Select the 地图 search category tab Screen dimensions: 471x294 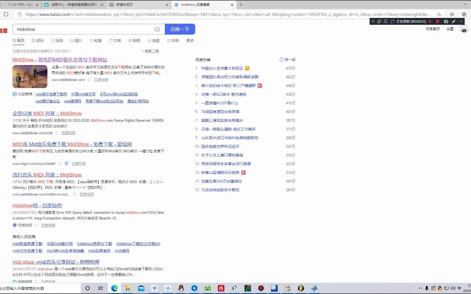point(154,41)
